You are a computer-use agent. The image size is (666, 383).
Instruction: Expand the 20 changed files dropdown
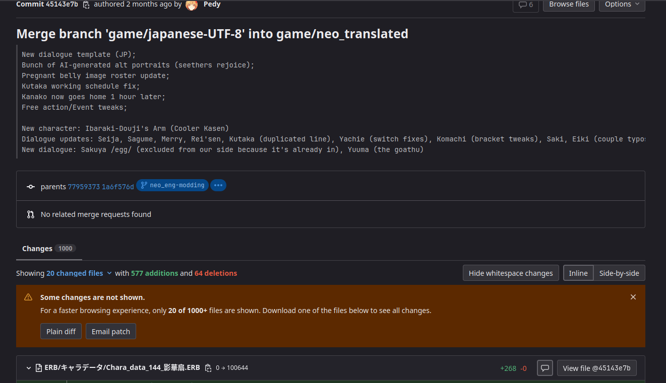(79, 273)
